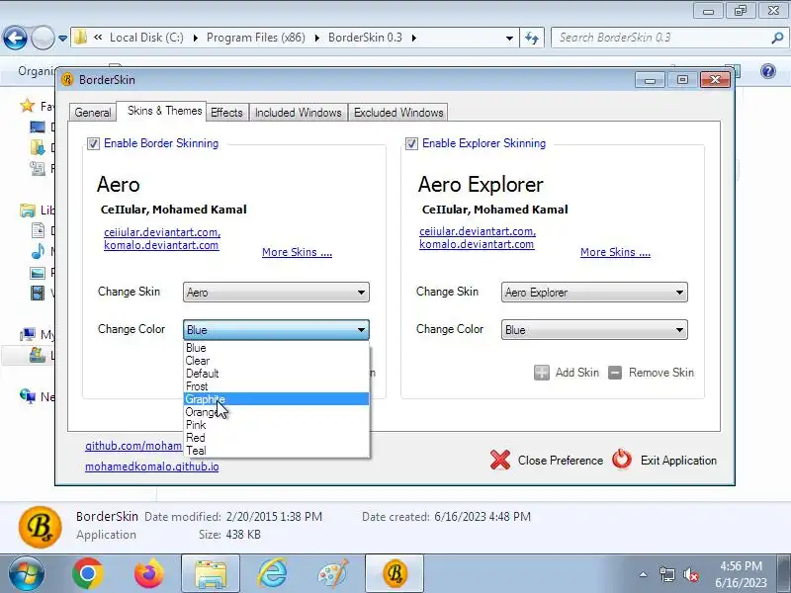
Task: Open the github.com link at bottom
Action: coord(133,446)
